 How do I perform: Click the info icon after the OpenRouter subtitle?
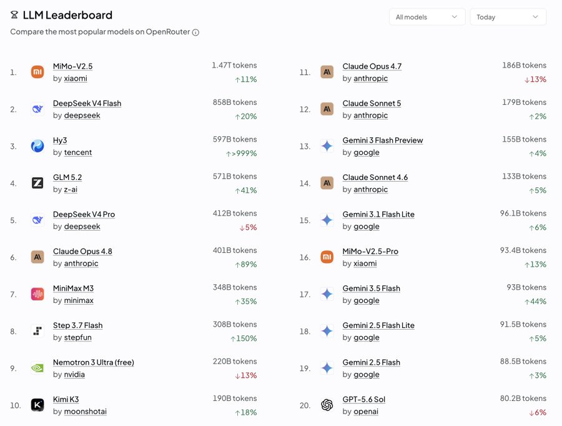[x=195, y=32]
